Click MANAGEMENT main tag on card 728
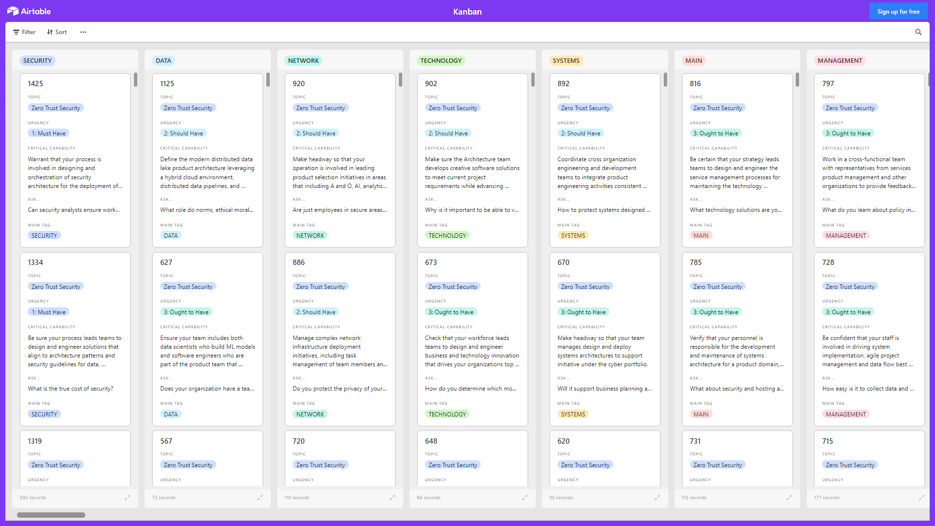The width and height of the screenshot is (935, 526). pos(846,414)
